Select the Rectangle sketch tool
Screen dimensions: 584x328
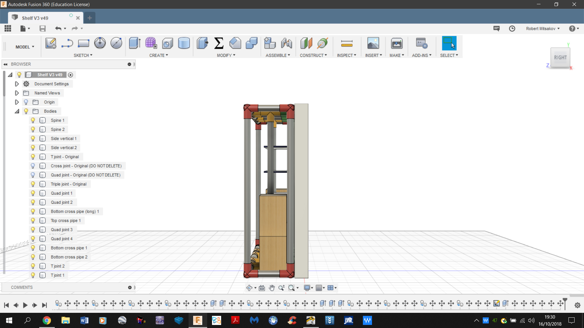83,43
